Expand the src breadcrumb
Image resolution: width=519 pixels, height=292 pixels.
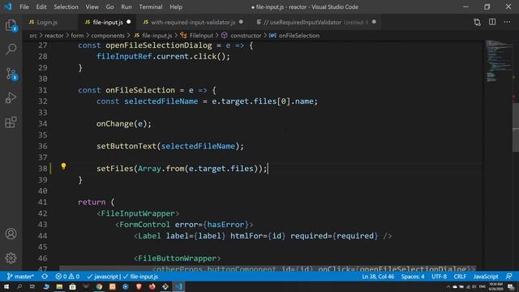[33, 36]
